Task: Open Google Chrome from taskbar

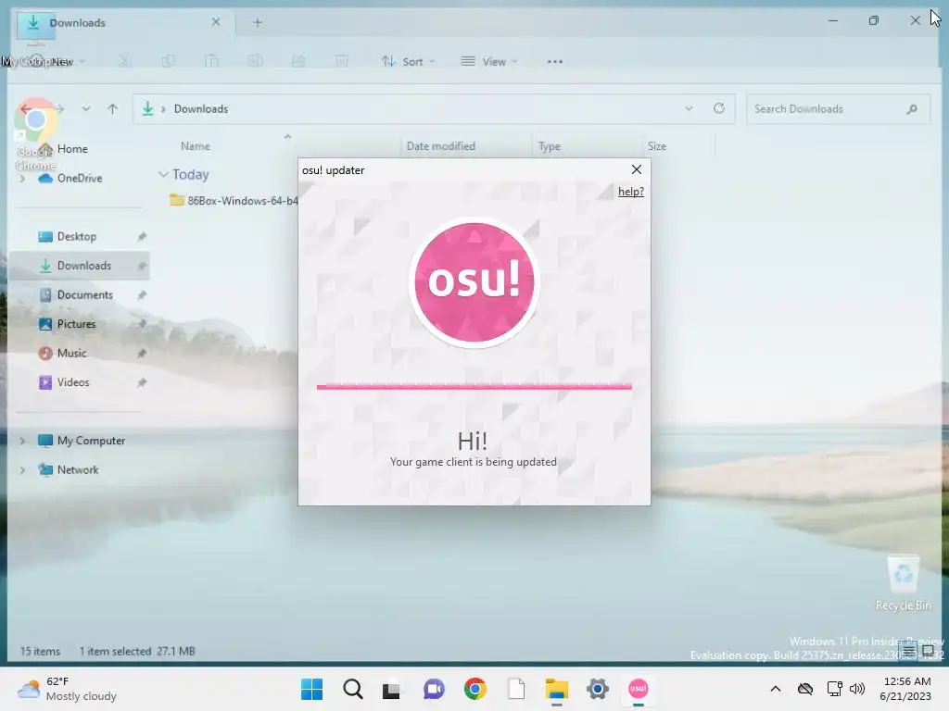Action: tap(475, 689)
